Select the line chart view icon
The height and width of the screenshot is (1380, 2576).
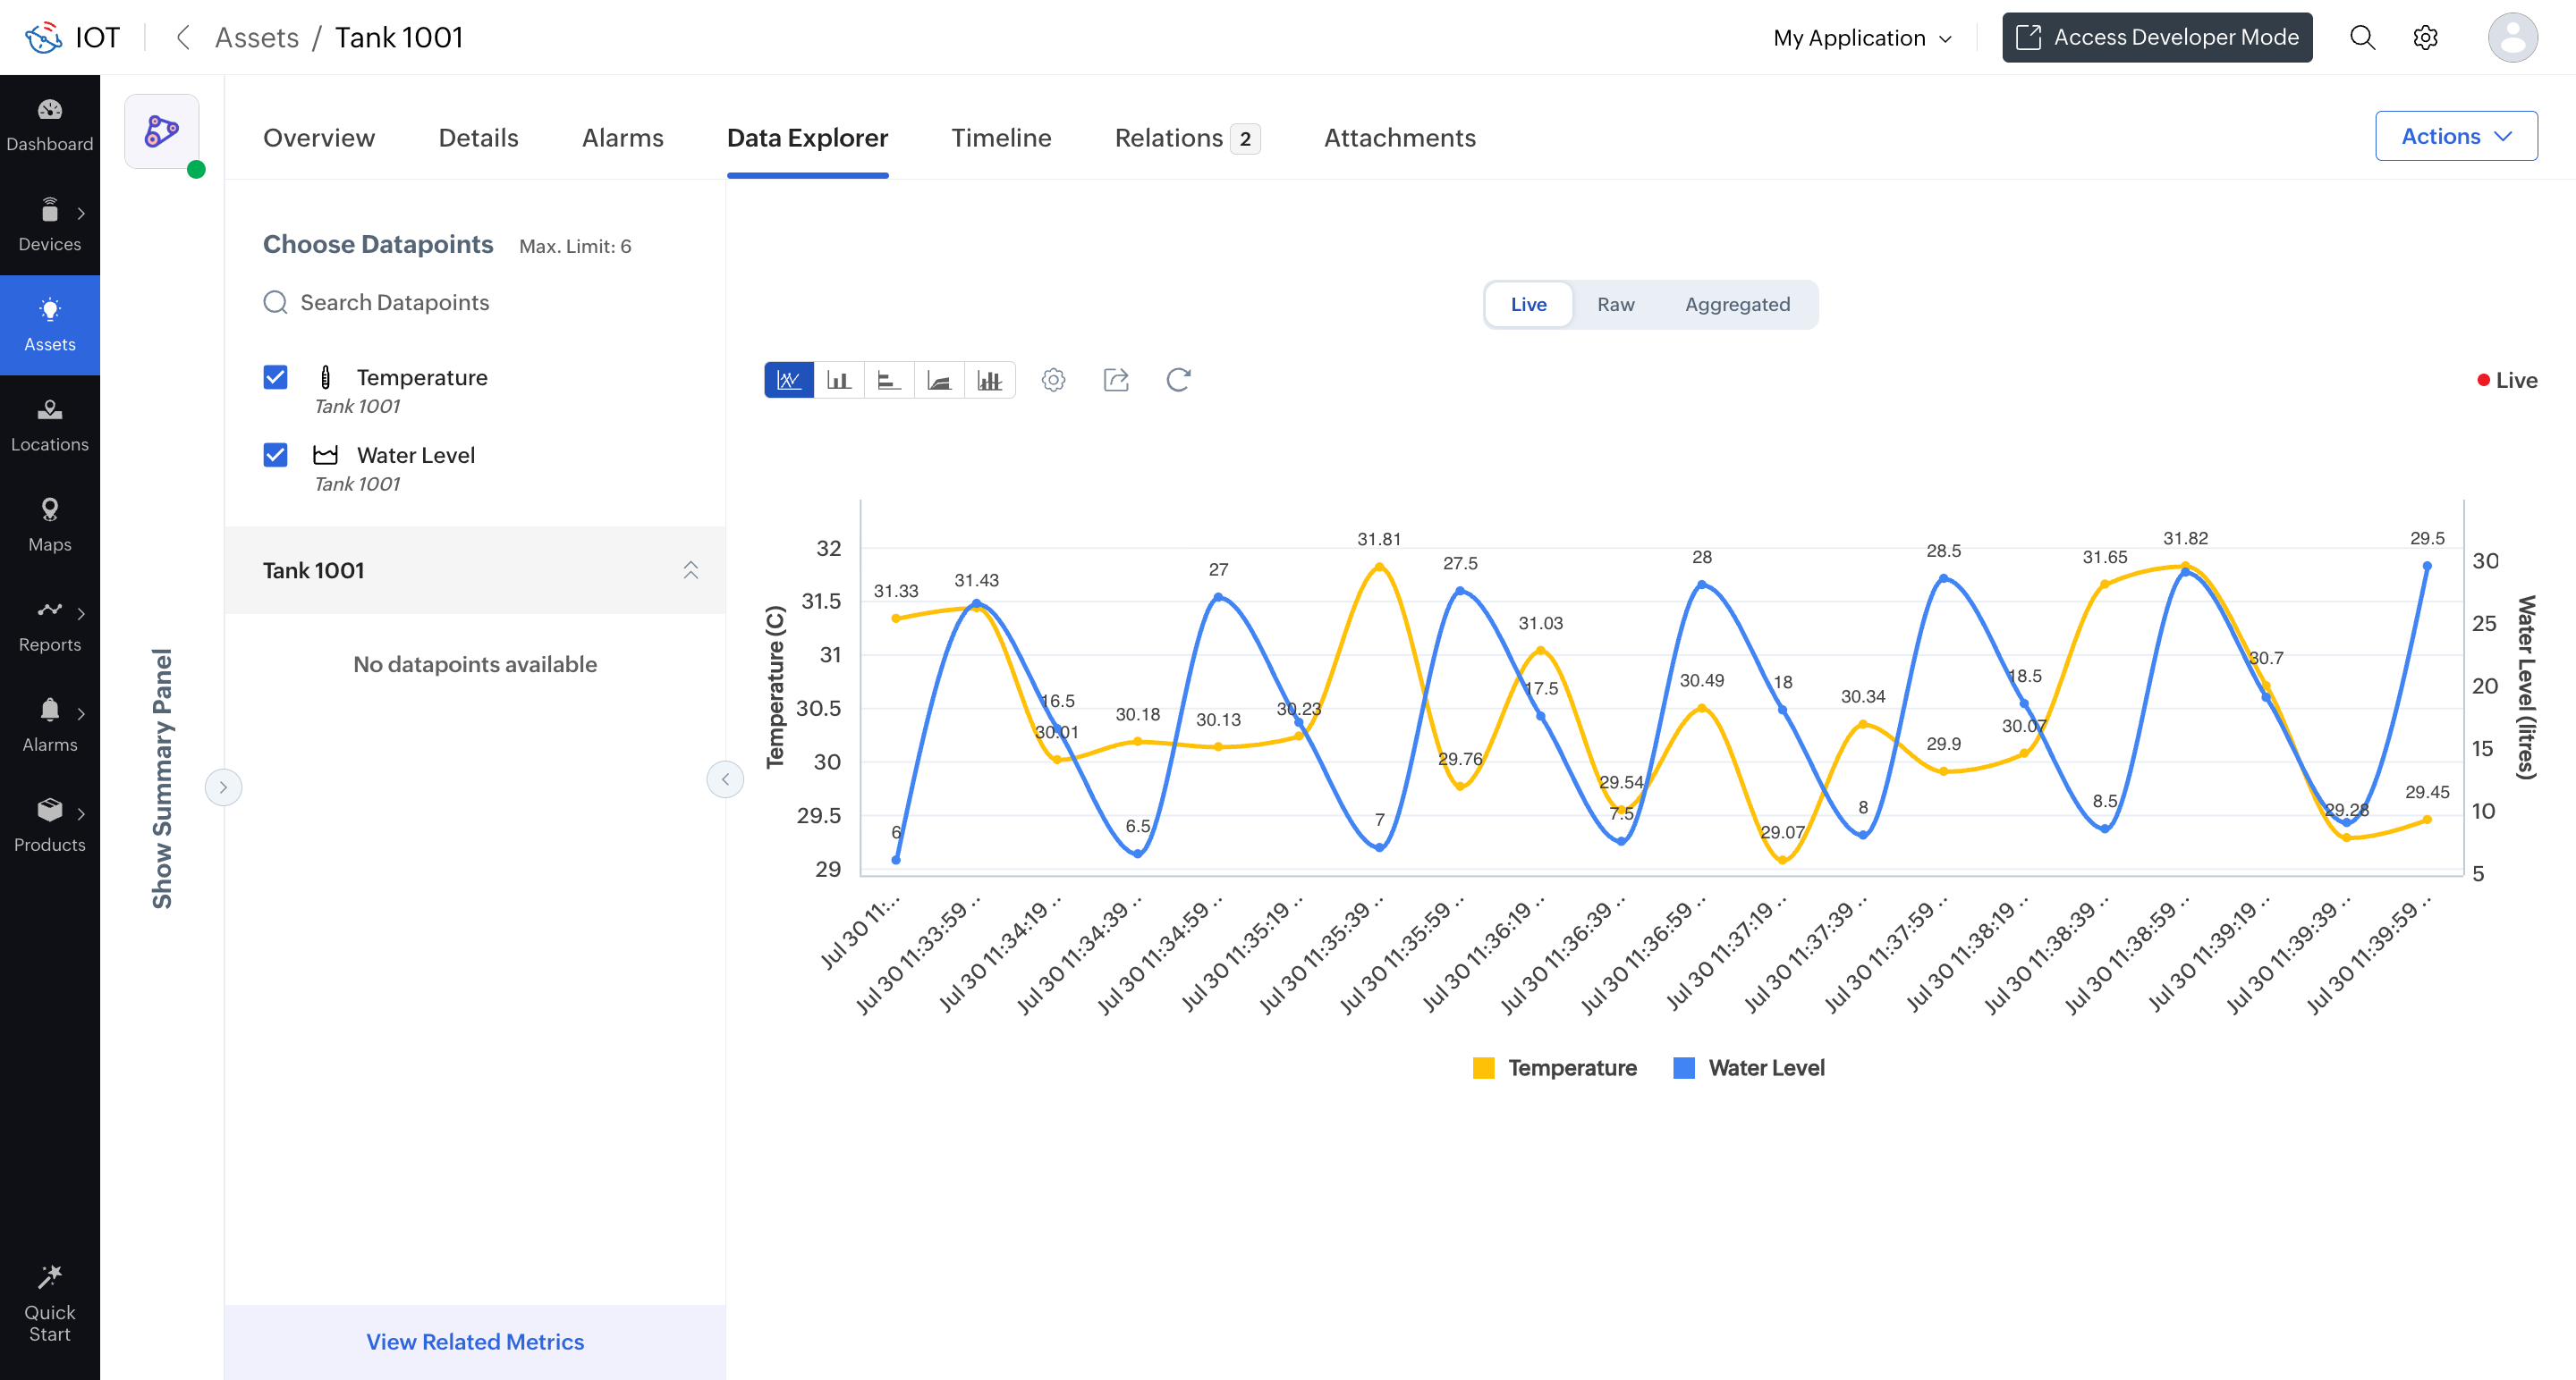[789, 380]
